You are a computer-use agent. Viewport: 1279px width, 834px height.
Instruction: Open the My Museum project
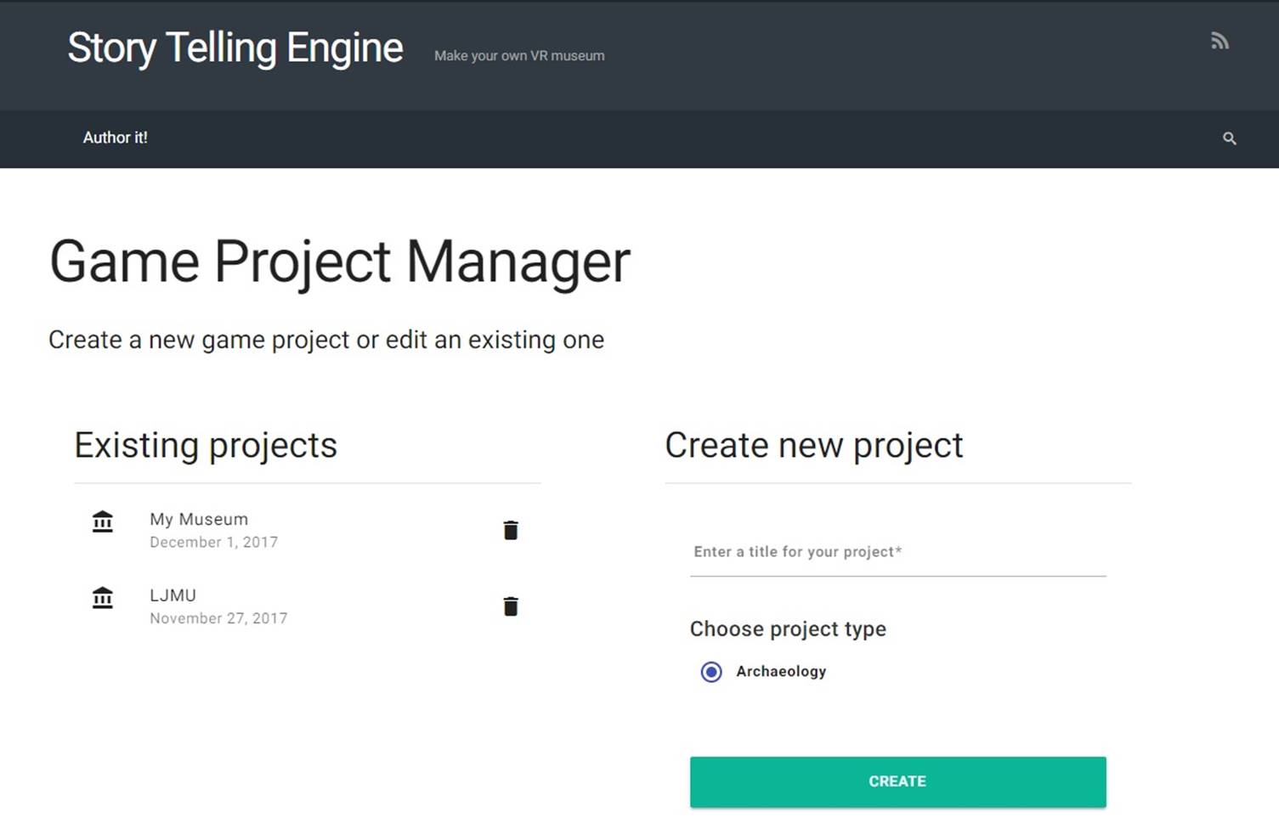[199, 519]
